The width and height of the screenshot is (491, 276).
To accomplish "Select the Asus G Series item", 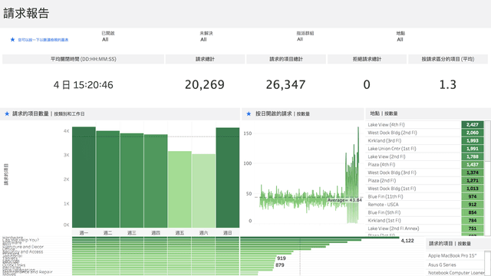I will click(x=442, y=264).
